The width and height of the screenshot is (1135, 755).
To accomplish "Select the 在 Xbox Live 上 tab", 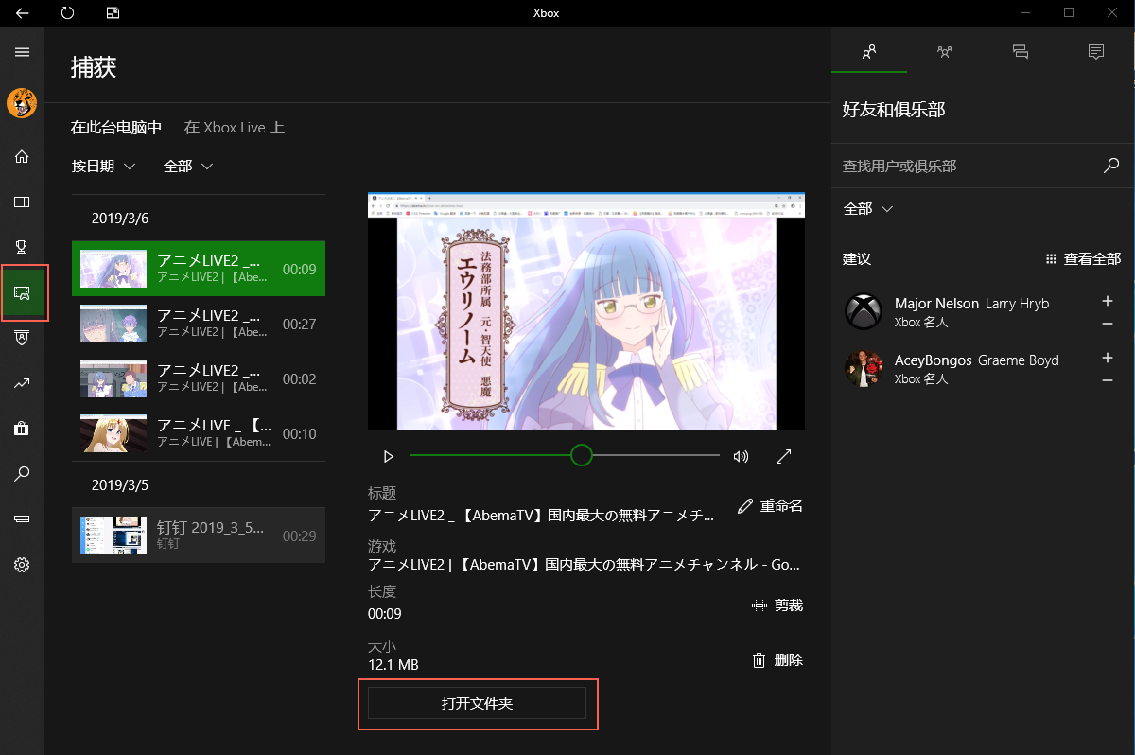I will click(234, 127).
